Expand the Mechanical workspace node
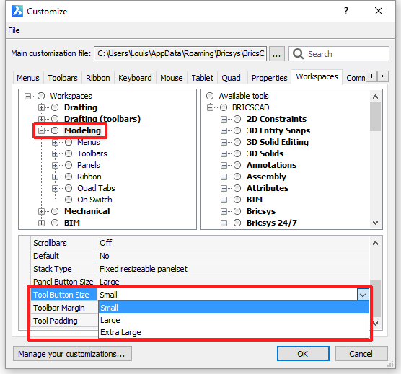This screenshot has width=401, height=374. (41, 212)
